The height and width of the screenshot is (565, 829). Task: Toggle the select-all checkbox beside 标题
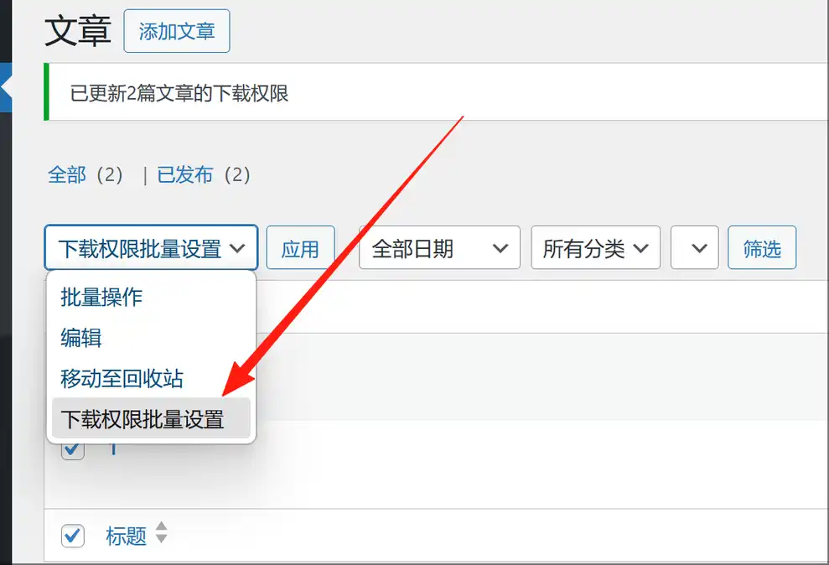click(x=73, y=536)
